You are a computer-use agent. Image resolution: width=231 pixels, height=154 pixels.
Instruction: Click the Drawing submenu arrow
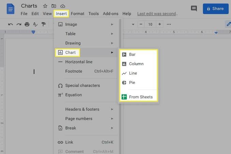[x=112, y=43]
